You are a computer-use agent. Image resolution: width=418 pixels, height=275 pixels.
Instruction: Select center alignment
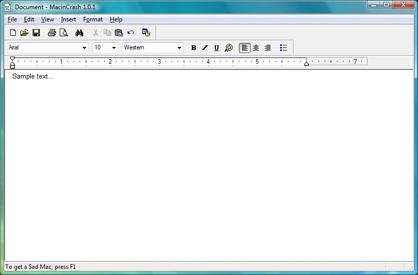coord(256,47)
